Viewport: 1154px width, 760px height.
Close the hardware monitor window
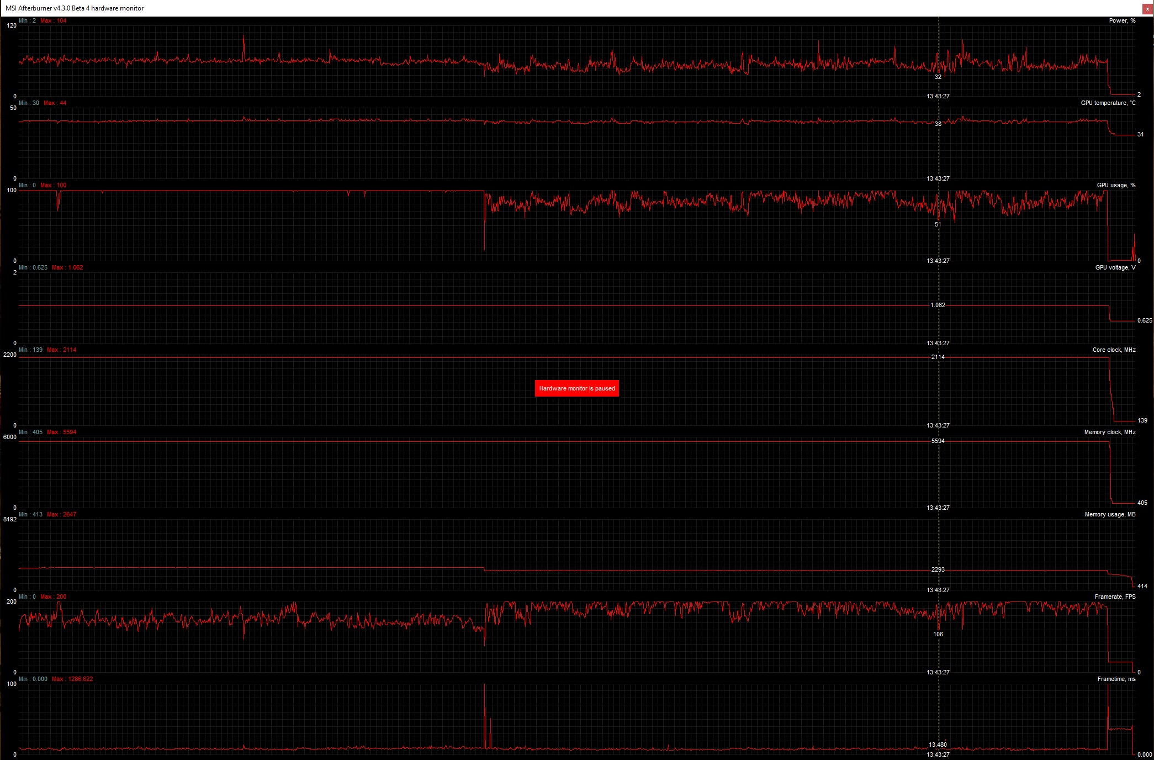[x=1147, y=9]
